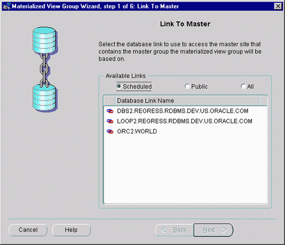Click the DBS2 database link icon
This screenshot has height=245, width=285.
coord(110,111)
